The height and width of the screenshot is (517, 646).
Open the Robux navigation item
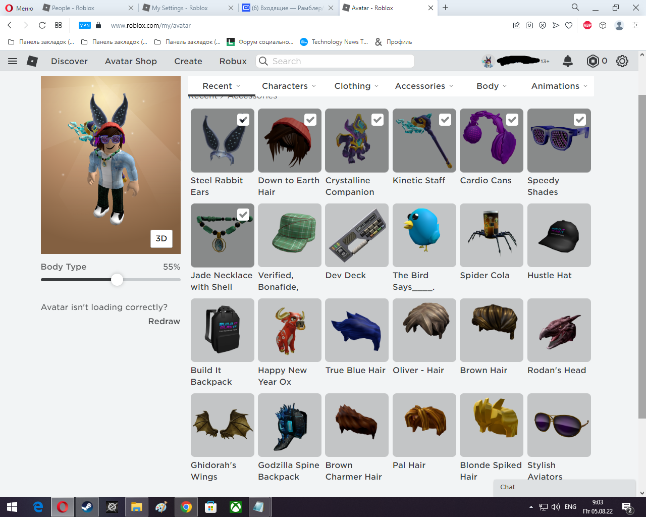click(233, 61)
